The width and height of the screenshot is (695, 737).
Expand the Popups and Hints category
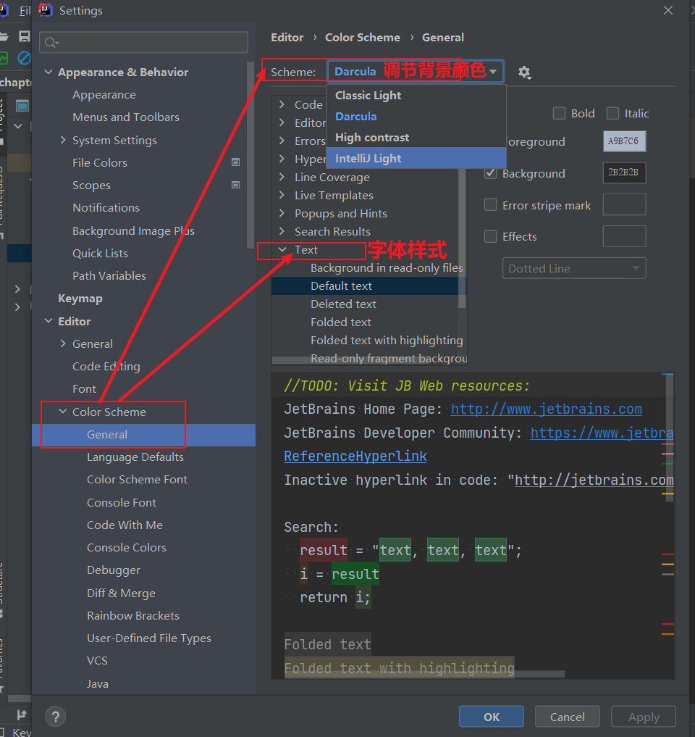click(282, 213)
